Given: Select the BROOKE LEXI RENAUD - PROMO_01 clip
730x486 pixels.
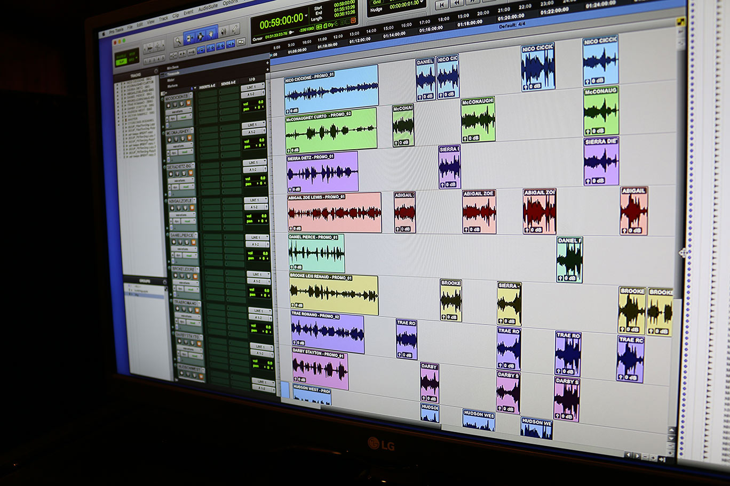Looking at the screenshot, I should pos(334,295).
